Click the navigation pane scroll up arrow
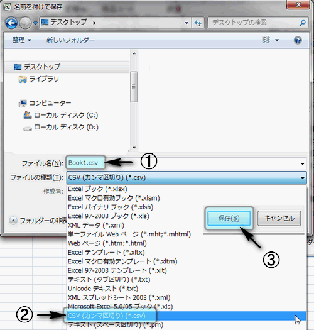 pos(134,53)
